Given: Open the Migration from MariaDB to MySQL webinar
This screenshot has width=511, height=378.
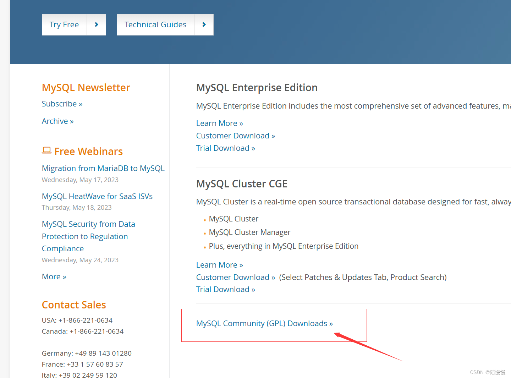Looking at the screenshot, I should pos(103,168).
